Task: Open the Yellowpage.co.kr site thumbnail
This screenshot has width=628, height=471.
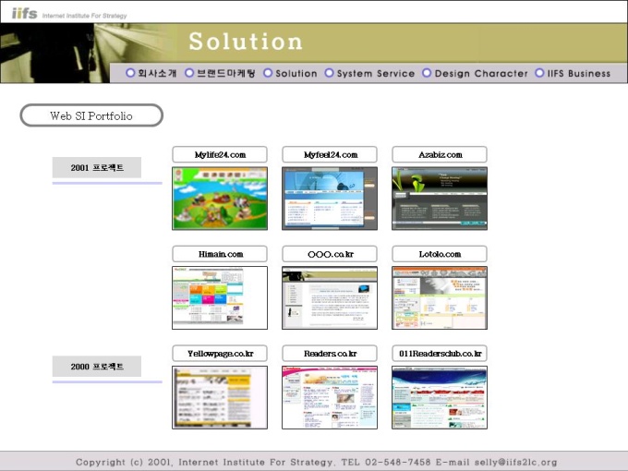Action: 220,397
